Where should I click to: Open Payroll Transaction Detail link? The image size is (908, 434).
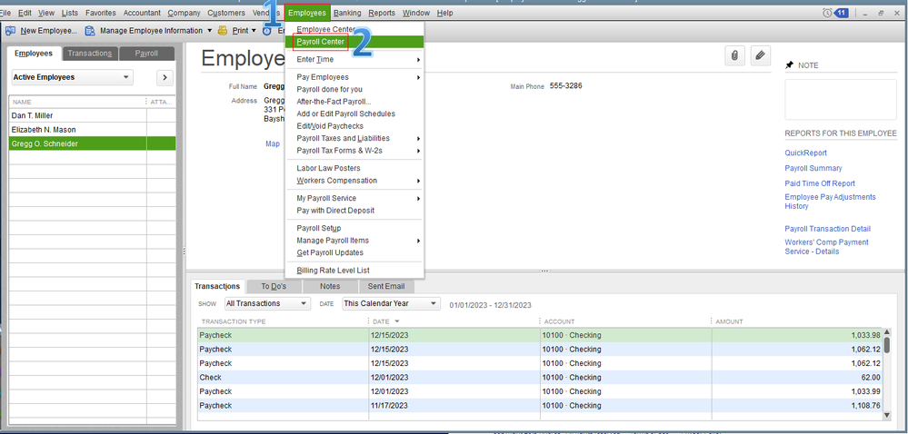tap(827, 229)
